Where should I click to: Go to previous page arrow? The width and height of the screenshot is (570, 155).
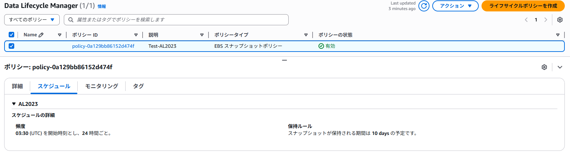coord(526,20)
